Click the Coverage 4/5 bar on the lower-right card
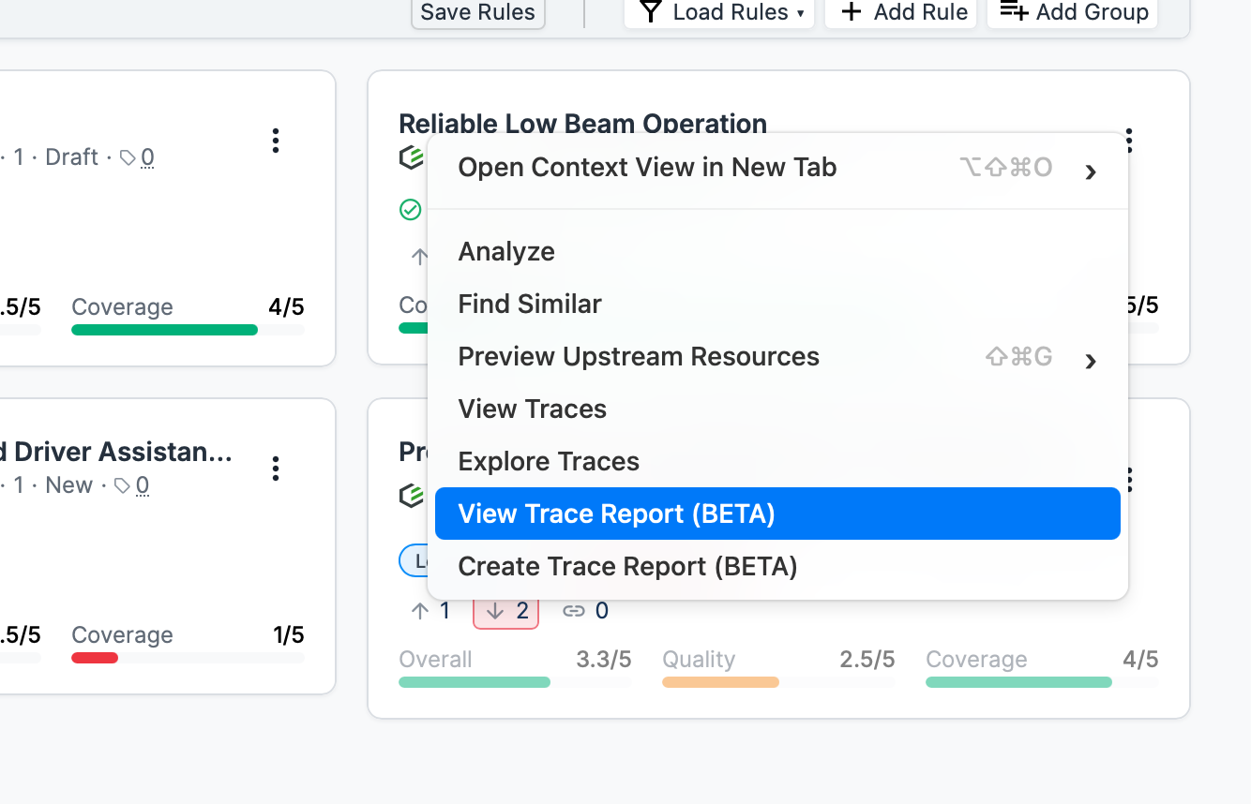Screen dimensions: 1251x804 click(x=1042, y=682)
